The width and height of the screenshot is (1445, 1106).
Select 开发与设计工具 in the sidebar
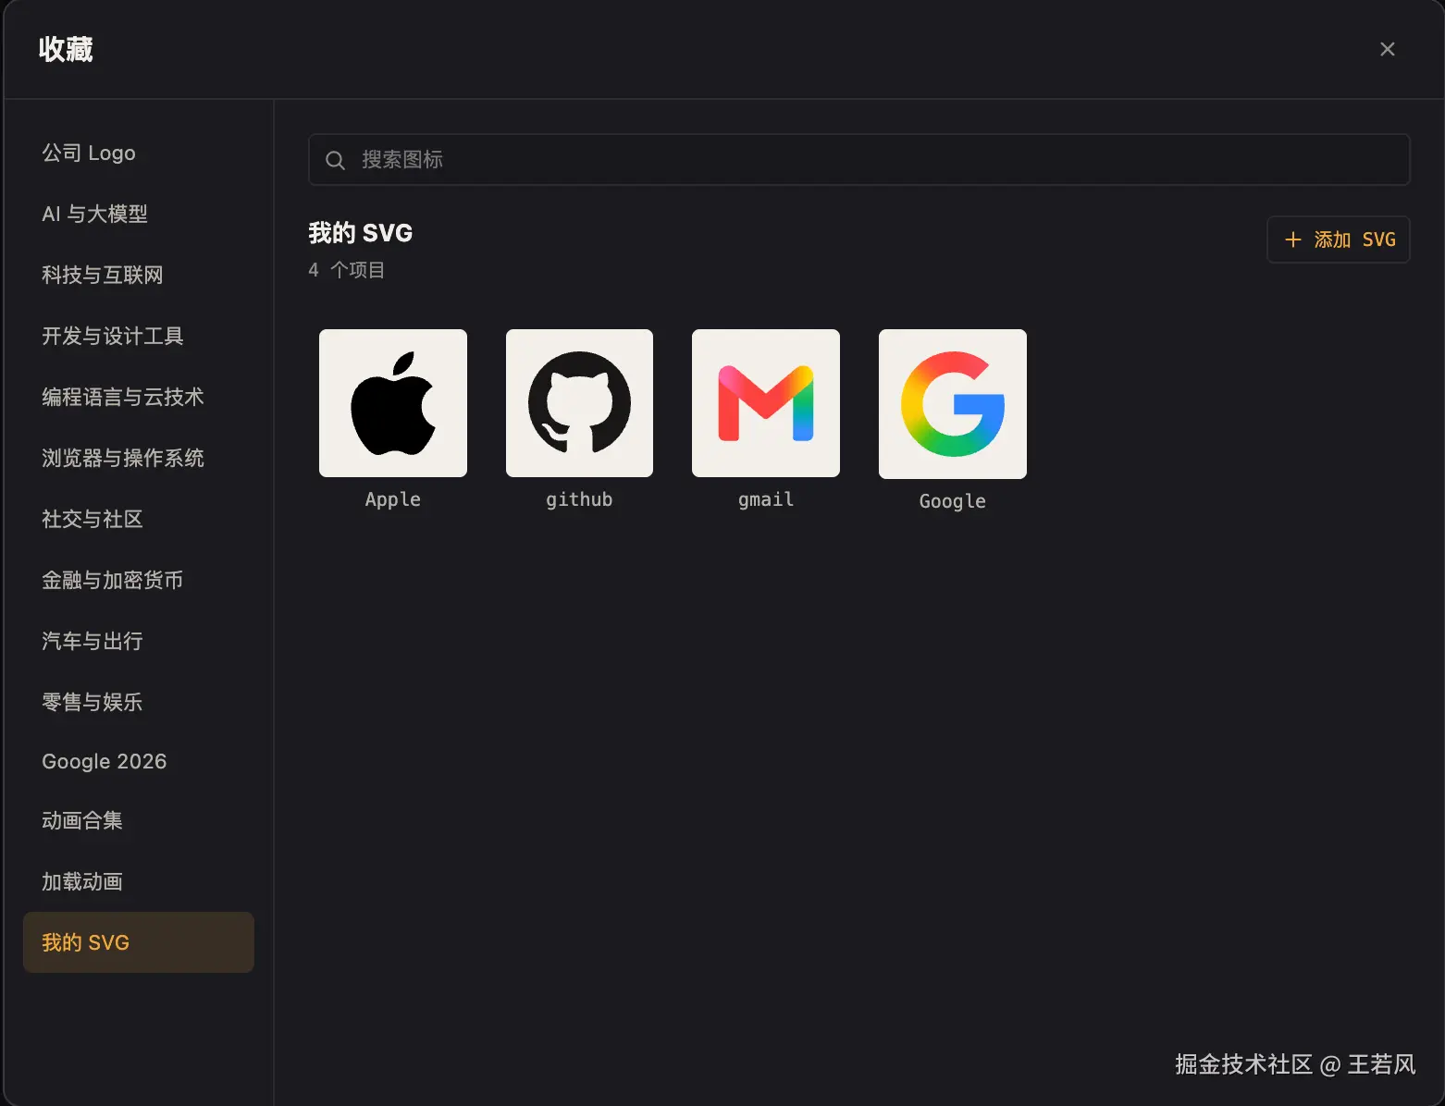click(x=139, y=336)
